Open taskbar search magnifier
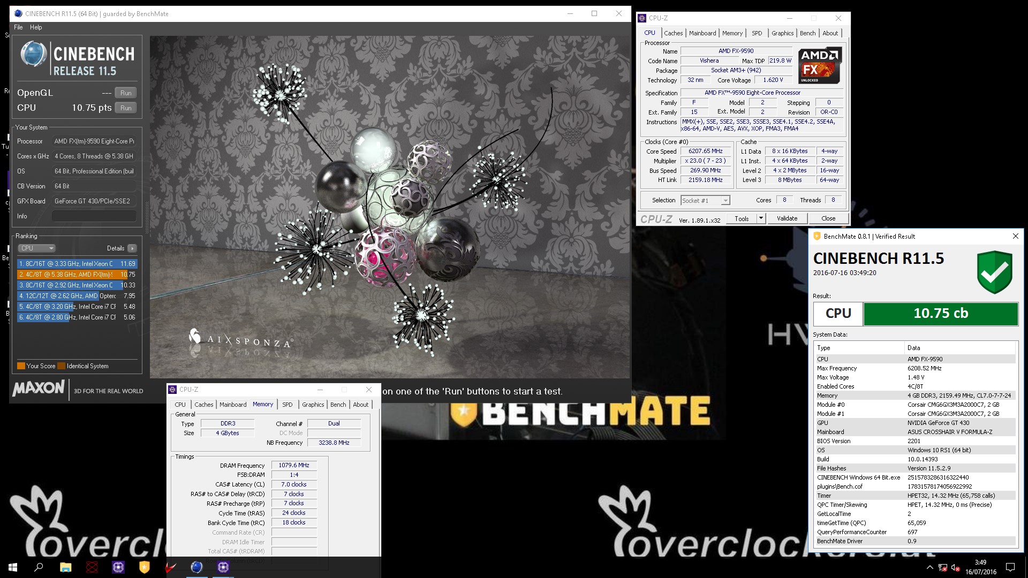Screen dimensions: 1028x578 39,567
